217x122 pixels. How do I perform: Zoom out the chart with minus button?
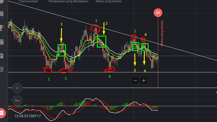[135, 81]
